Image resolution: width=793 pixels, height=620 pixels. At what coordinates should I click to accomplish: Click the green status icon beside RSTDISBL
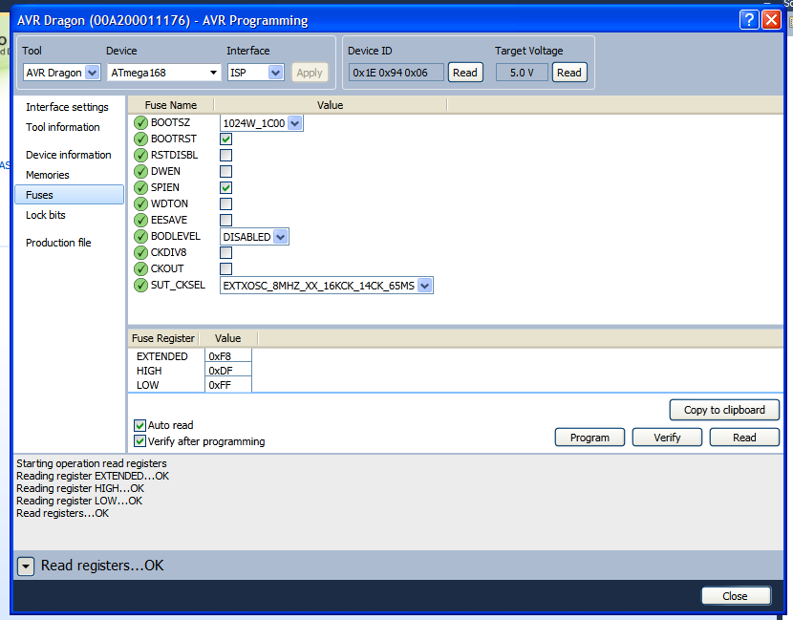tap(141, 155)
